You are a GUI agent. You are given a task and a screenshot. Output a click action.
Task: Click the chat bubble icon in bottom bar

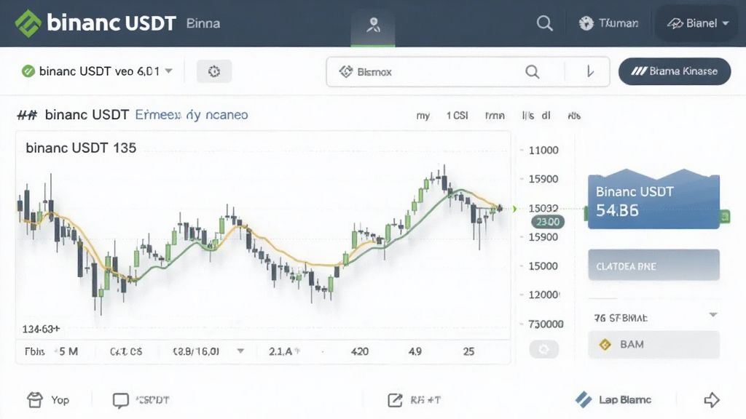coord(120,401)
